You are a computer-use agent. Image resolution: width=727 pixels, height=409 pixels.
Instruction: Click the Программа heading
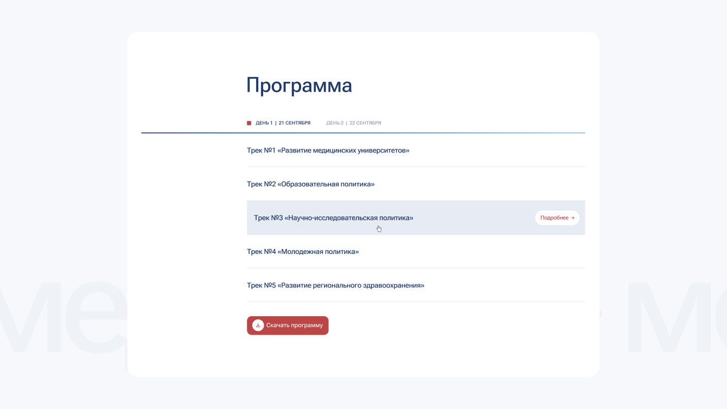point(299,86)
